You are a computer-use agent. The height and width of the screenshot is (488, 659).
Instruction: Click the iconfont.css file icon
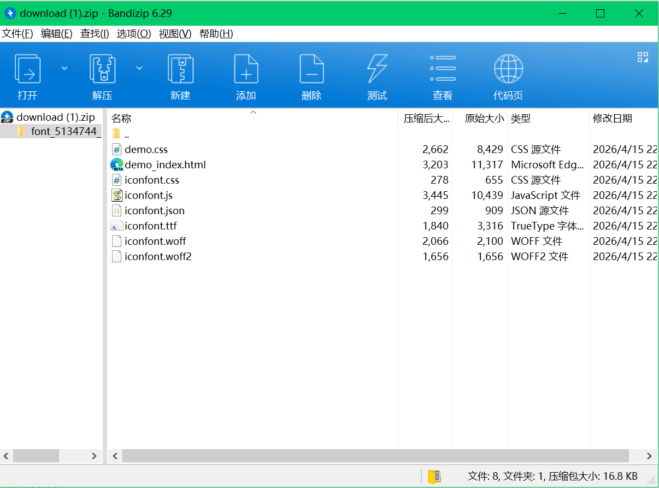116,180
